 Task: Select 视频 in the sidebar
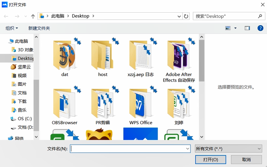(19, 76)
